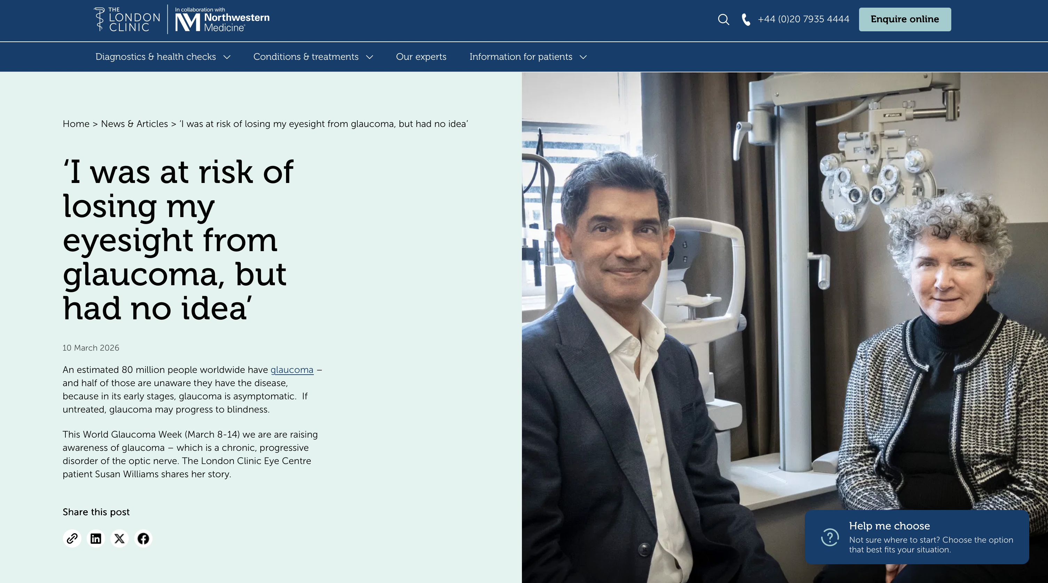
Task: Click the search magnifier icon
Action: click(x=723, y=19)
